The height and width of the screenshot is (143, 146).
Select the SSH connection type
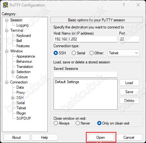[56, 53]
